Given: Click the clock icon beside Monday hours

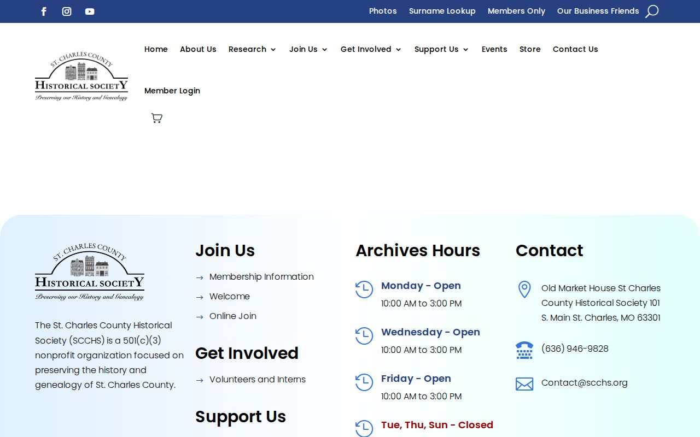Looking at the screenshot, I should pyautogui.click(x=364, y=290).
